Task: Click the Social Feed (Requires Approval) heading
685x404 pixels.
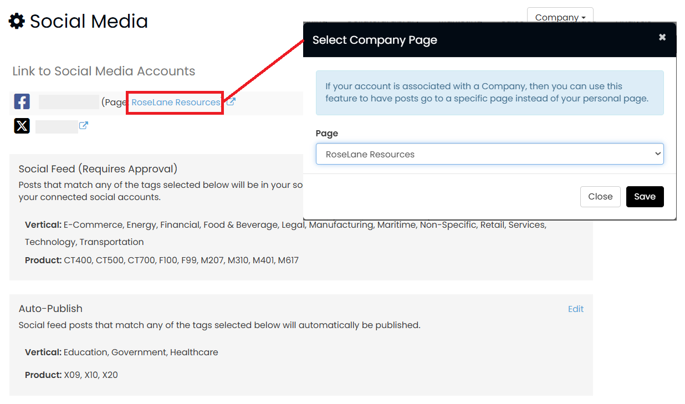Action: tap(98, 169)
